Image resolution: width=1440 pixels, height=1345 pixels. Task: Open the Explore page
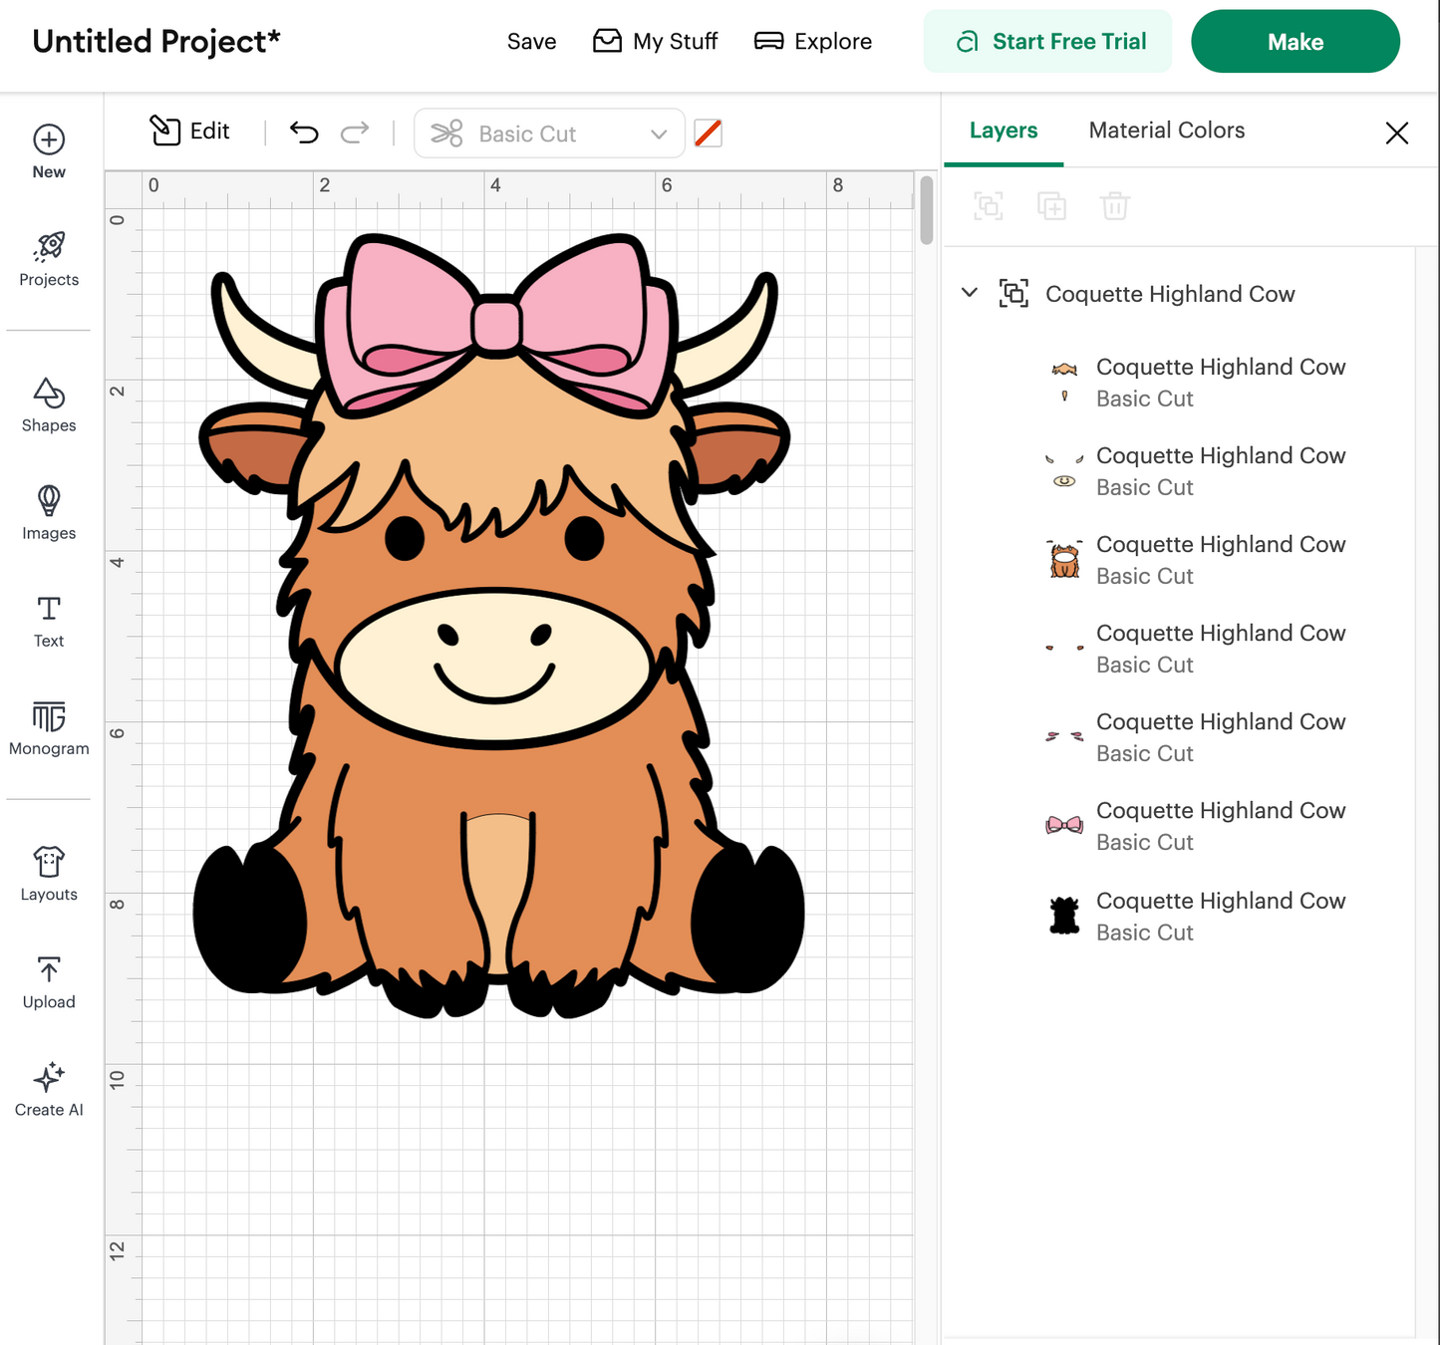tap(813, 42)
